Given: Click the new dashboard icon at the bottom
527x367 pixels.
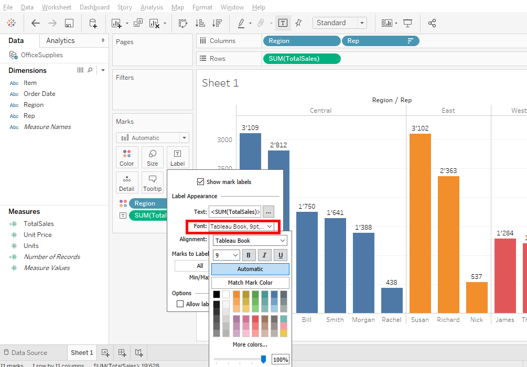Looking at the screenshot, I should [122, 352].
